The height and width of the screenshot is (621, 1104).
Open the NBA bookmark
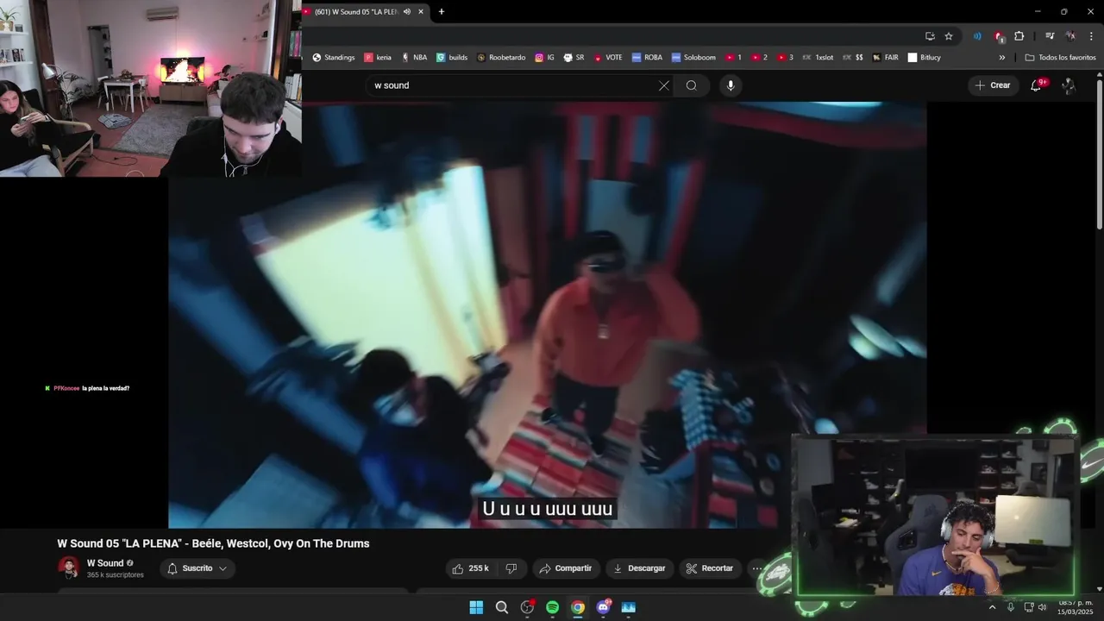[415, 58]
